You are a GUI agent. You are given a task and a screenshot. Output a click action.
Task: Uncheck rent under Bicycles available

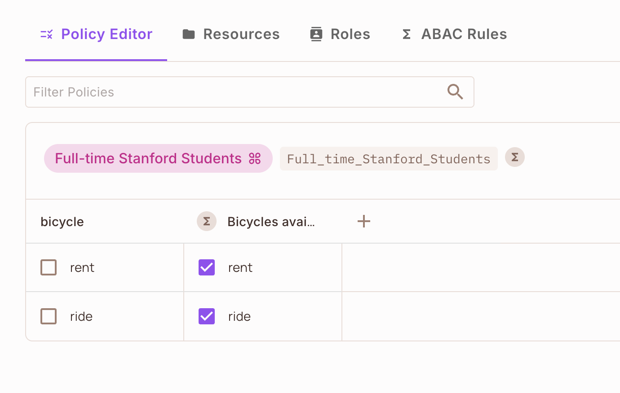coord(206,267)
